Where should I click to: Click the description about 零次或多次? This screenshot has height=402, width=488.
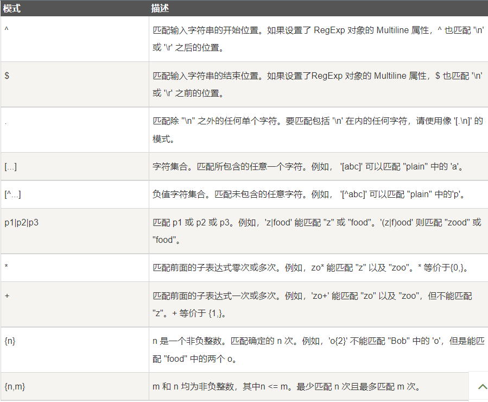(319, 268)
